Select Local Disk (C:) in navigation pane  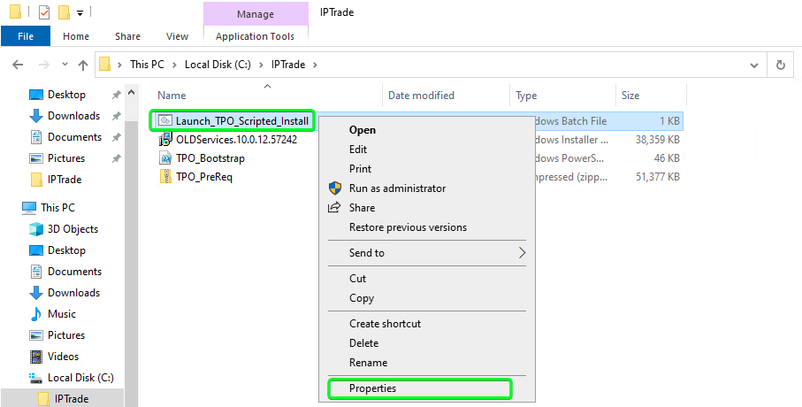click(80, 378)
